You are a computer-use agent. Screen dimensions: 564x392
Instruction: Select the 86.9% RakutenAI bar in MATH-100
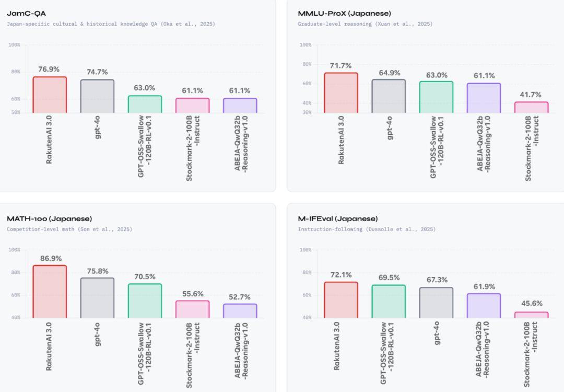(x=50, y=292)
